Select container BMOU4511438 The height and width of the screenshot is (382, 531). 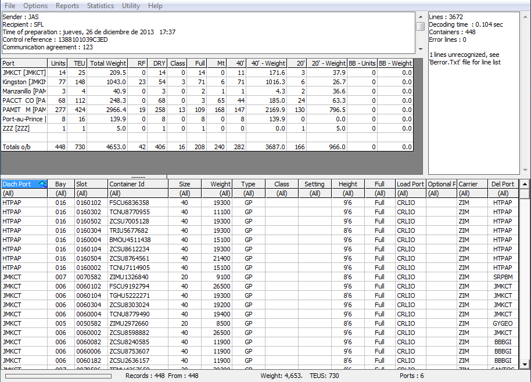pos(130,240)
